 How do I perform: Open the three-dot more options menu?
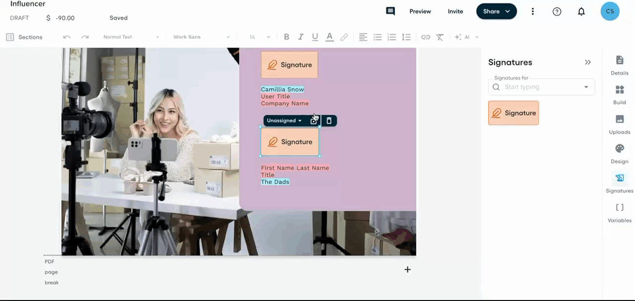click(x=533, y=11)
